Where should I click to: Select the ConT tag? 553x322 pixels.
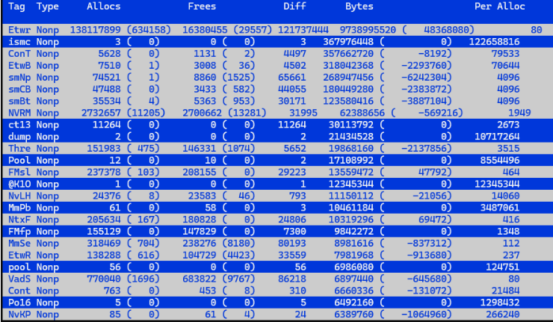(x=19, y=54)
